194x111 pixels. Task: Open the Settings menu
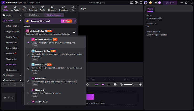click(x=31, y=3)
